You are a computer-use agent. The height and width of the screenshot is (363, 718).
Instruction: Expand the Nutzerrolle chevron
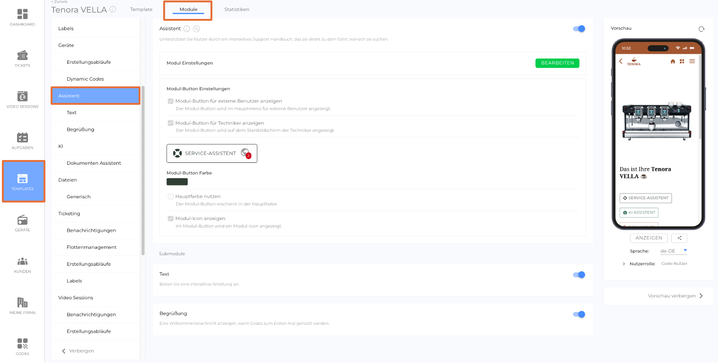click(x=624, y=264)
